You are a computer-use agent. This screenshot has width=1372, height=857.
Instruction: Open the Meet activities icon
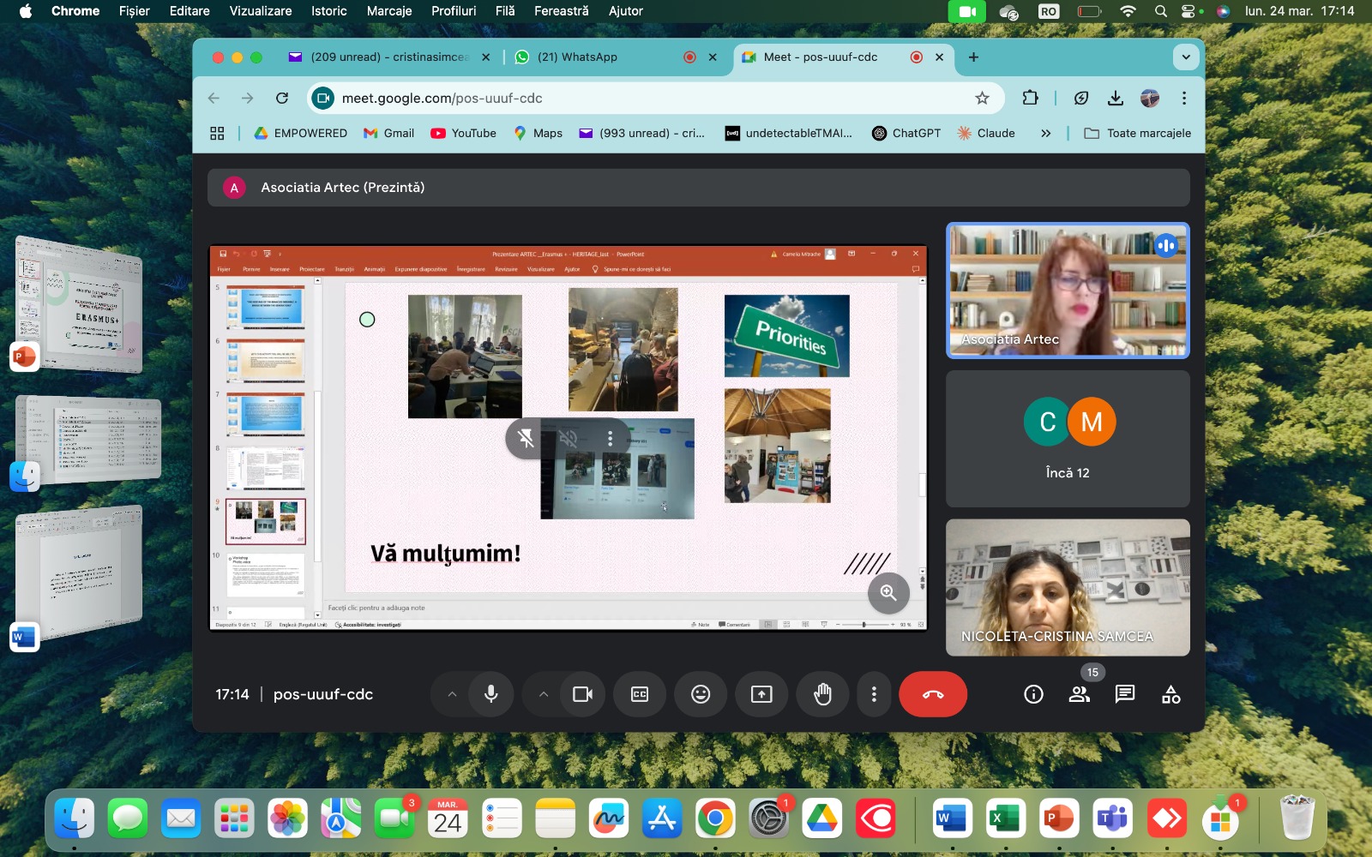click(1170, 694)
